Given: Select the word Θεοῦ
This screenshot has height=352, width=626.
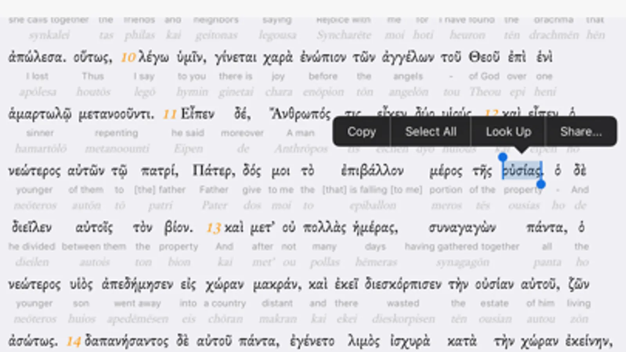Looking at the screenshot, I should pos(484,57).
